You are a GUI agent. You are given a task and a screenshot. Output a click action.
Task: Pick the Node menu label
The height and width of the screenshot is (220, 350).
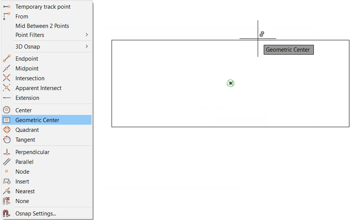[22, 172]
